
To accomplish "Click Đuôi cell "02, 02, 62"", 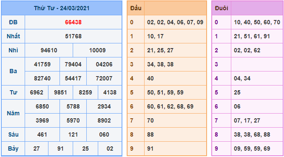I will click(247, 50).
